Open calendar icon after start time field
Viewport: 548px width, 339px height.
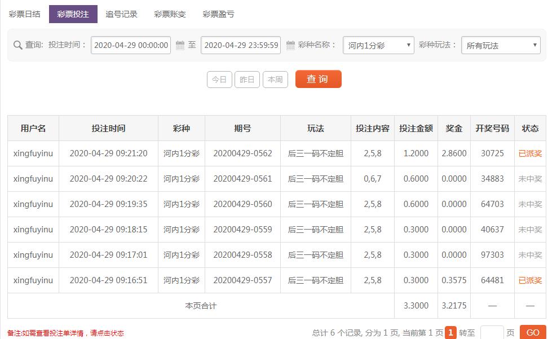click(180, 45)
